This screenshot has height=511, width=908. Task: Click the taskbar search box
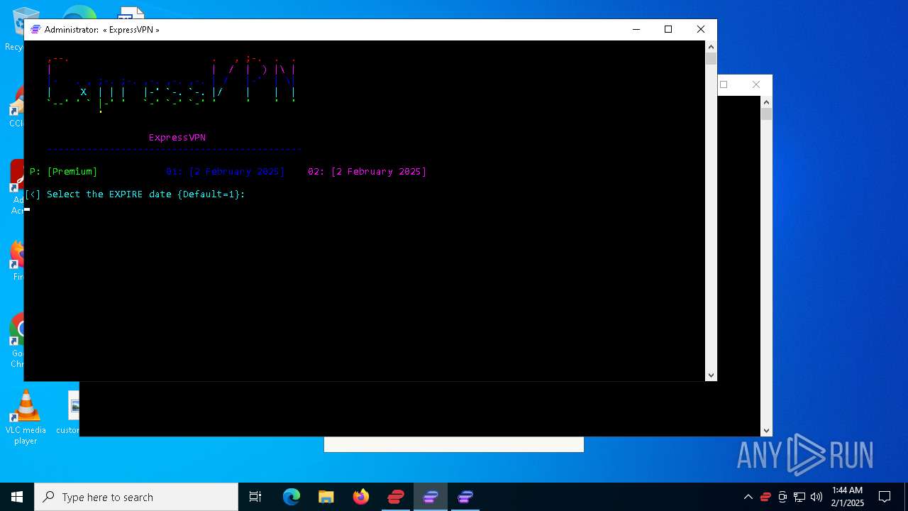click(x=136, y=497)
